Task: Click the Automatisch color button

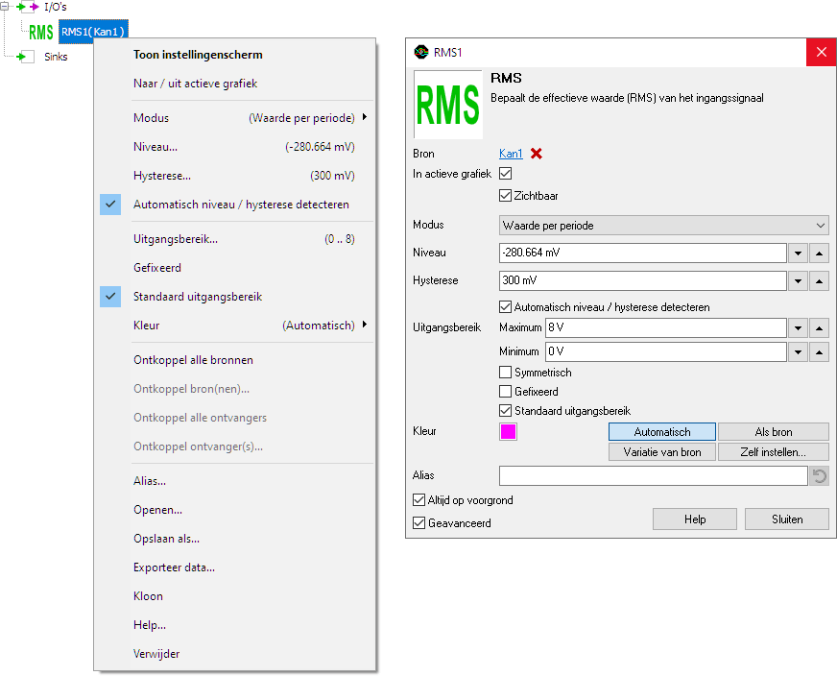Action: click(662, 432)
